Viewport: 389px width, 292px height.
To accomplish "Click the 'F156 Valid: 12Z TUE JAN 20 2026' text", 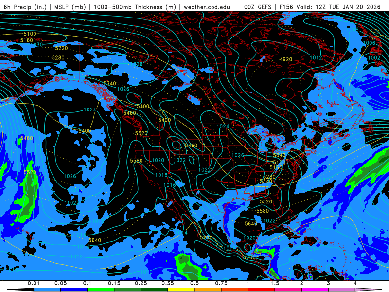I will [x=330, y=7].
